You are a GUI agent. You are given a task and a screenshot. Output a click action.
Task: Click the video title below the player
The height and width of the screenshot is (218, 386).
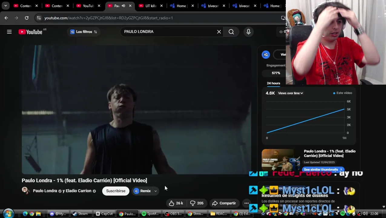pos(84,180)
